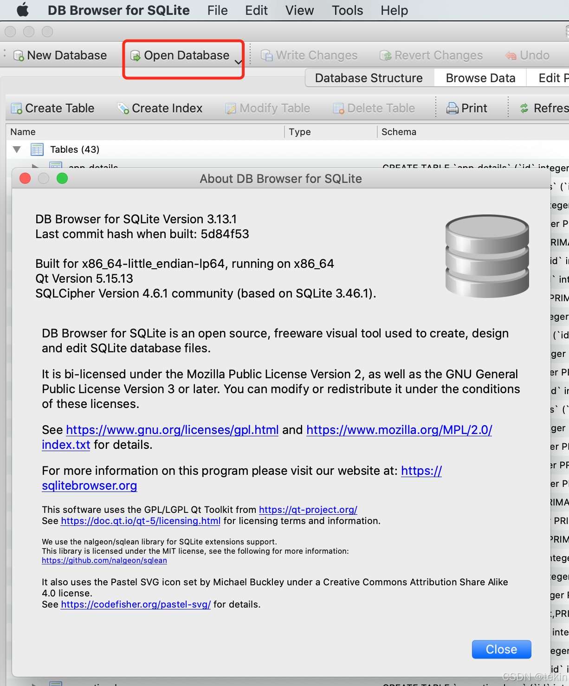The image size is (569, 686).
Task: Open the github.com/nalgeon/sqlean link
Action: (x=104, y=560)
